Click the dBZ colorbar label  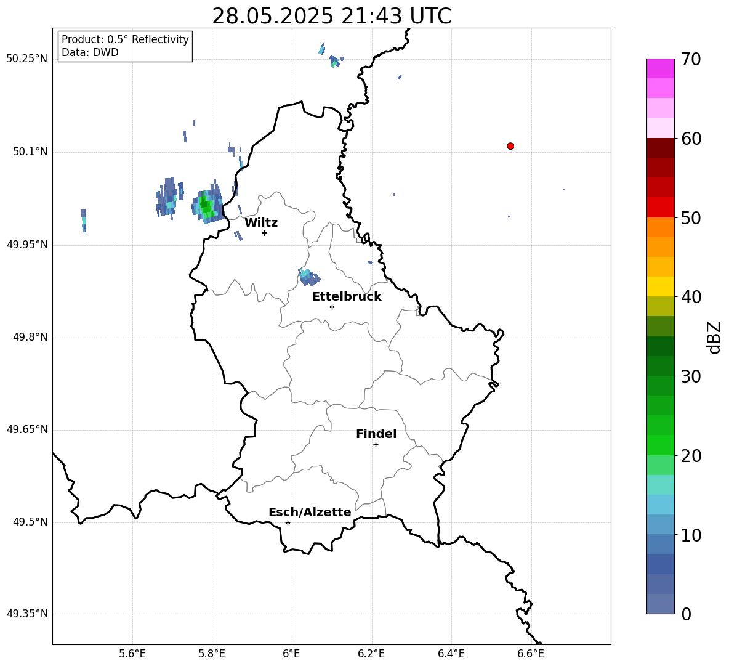click(x=714, y=337)
